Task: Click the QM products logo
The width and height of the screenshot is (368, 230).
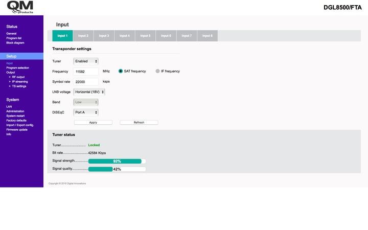Action: click(x=19, y=7)
